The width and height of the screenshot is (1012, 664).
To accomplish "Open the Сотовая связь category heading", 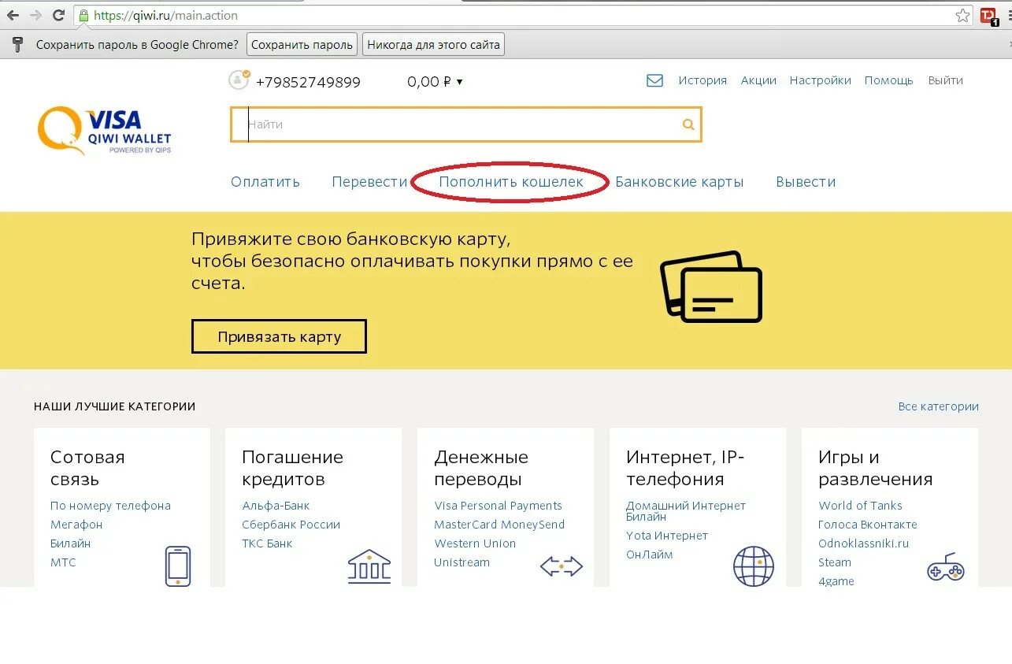I will [x=87, y=468].
